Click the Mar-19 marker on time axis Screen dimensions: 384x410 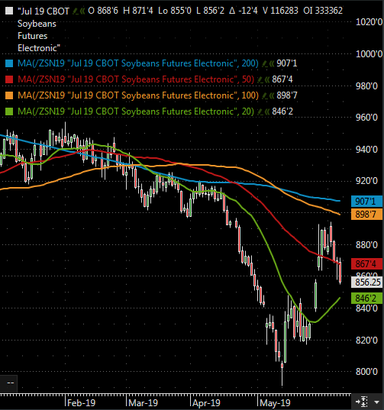144,403
